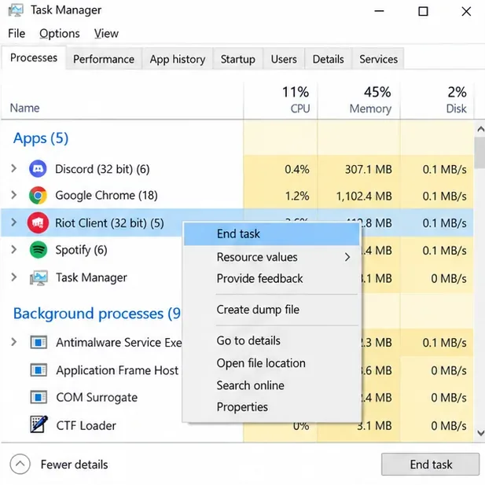Click the Application Frame Host icon
Viewport: 485px width, 485px height.
click(x=39, y=370)
